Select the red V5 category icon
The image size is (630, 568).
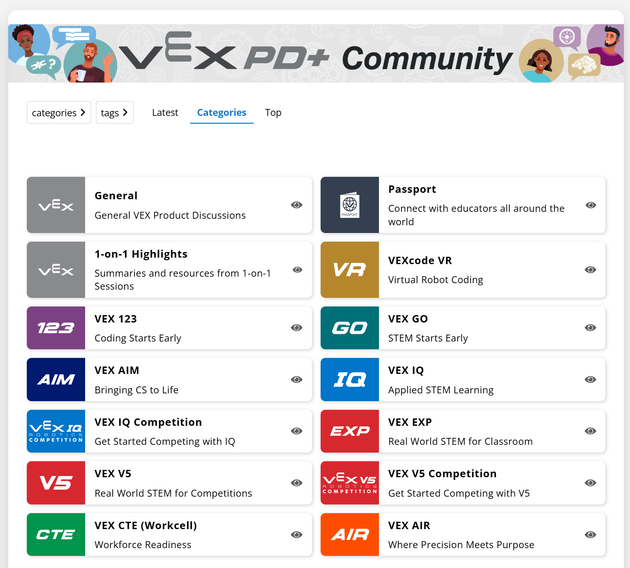tap(56, 483)
